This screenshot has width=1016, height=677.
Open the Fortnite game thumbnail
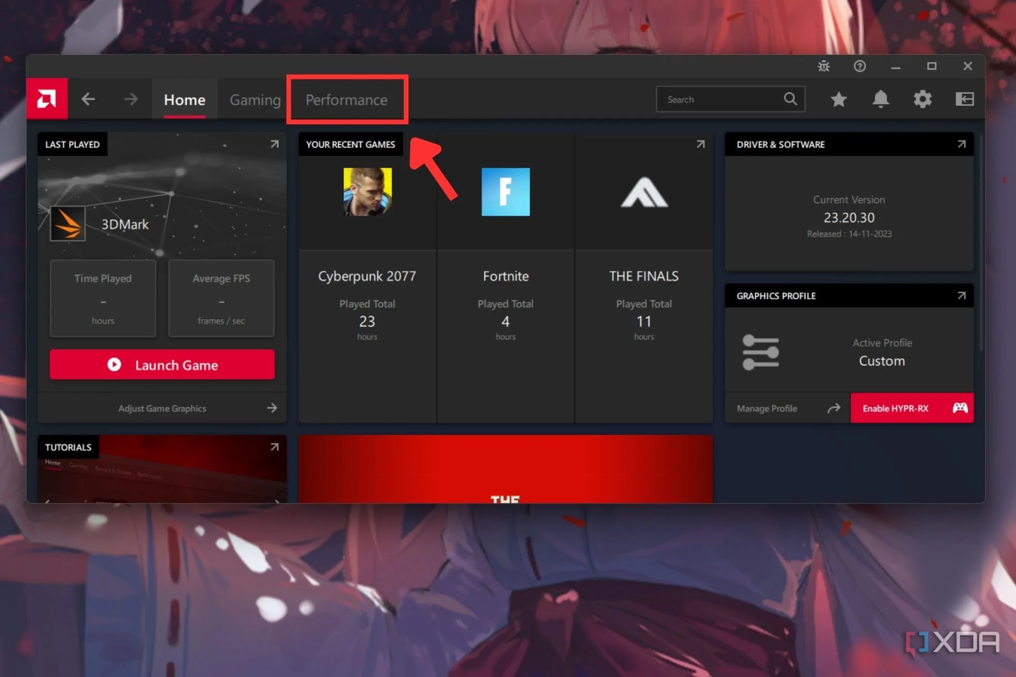point(506,191)
